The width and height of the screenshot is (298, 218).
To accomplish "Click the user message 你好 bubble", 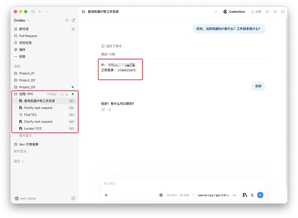I will (258, 86).
